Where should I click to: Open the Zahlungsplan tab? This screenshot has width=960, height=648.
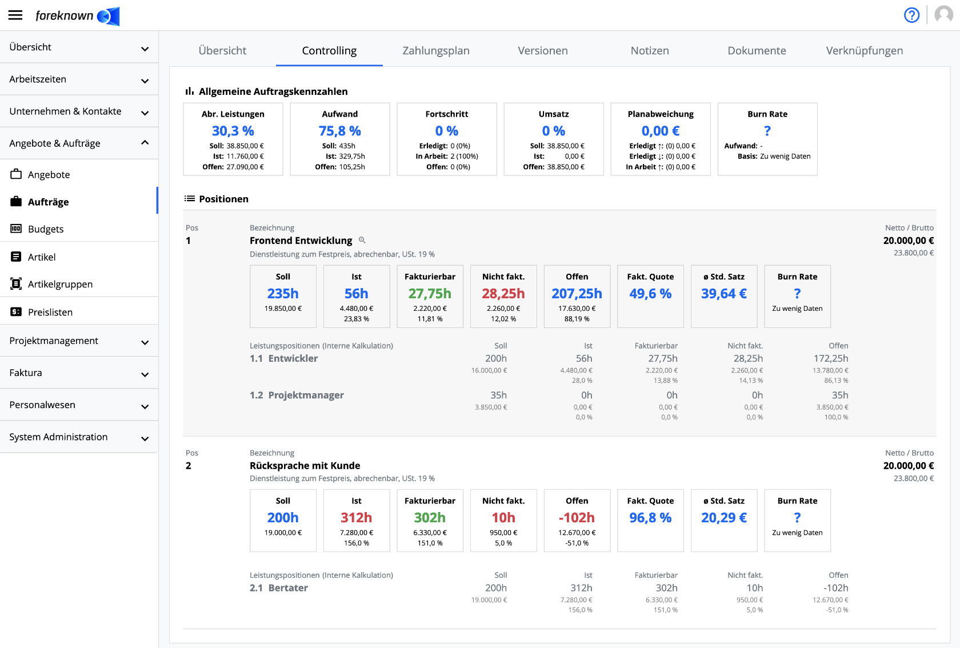(x=436, y=50)
